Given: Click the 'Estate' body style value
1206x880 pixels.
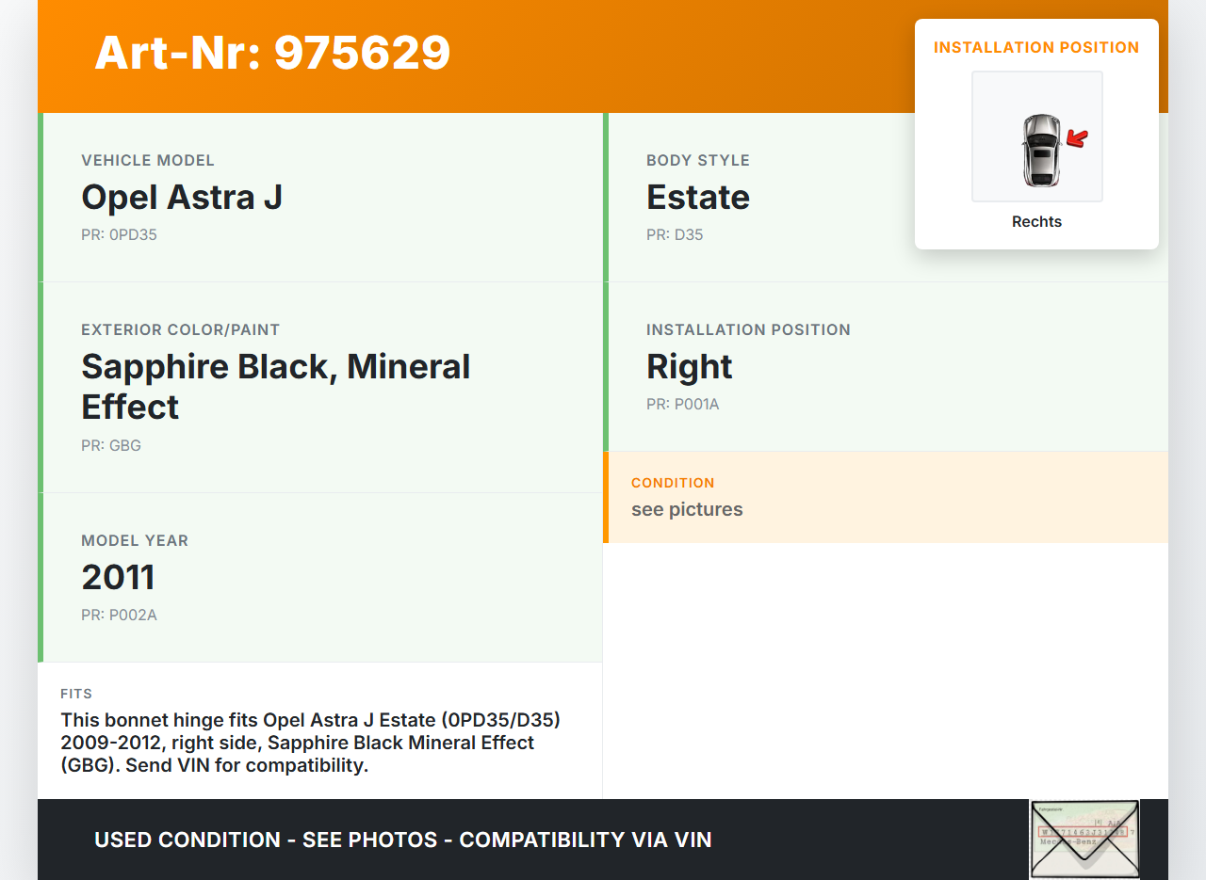Looking at the screenshot, I should pyautogui.click(x=697, y=198).
